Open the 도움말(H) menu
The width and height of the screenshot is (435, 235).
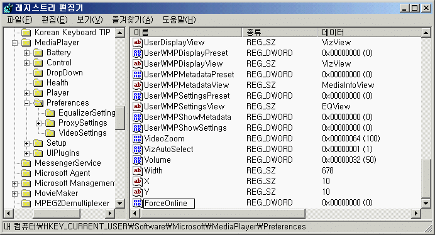(x=179, y=20)
